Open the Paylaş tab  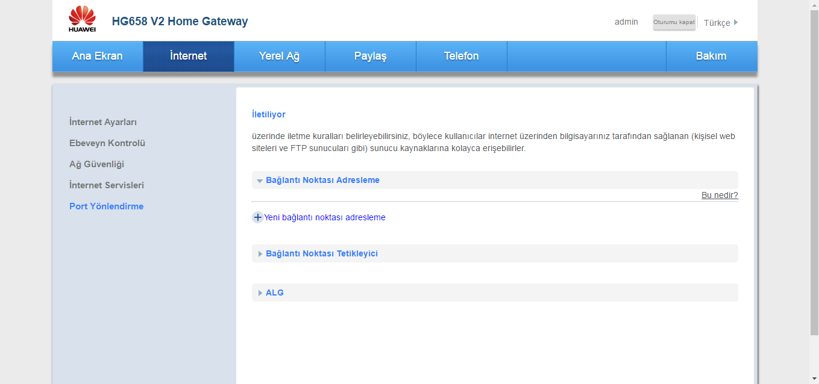tap(371, 56)
